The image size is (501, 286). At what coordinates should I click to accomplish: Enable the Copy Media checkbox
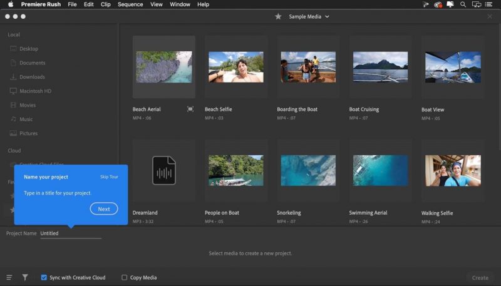tap(125, 277)
